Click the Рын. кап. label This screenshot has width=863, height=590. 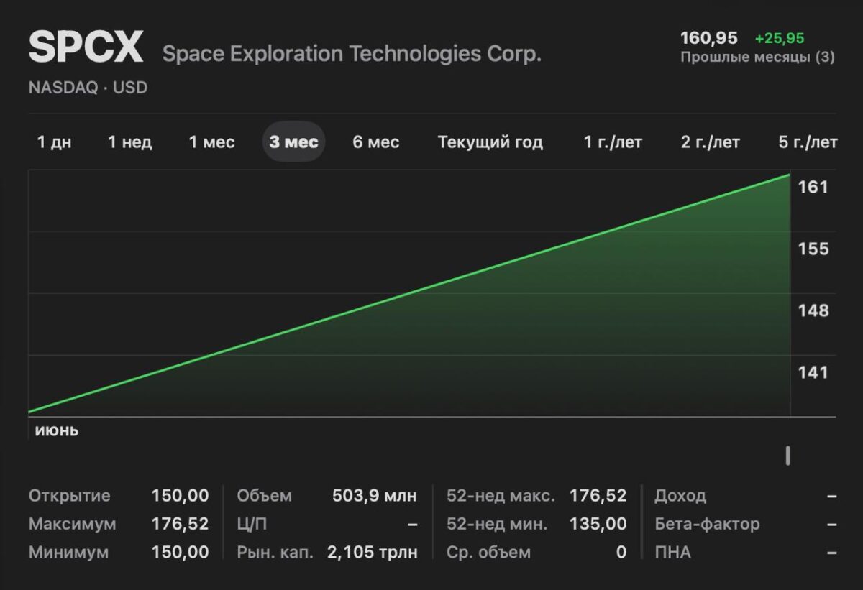275,552
